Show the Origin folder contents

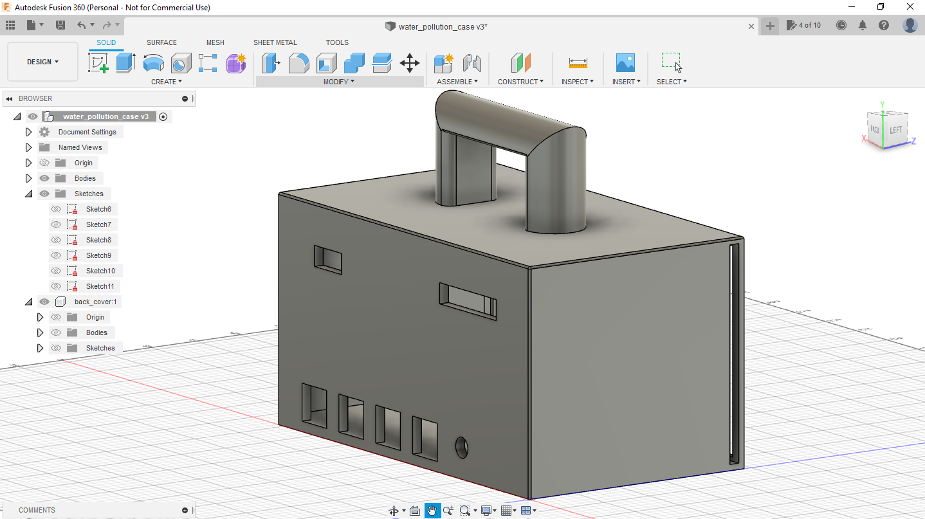tap(28, 162)
